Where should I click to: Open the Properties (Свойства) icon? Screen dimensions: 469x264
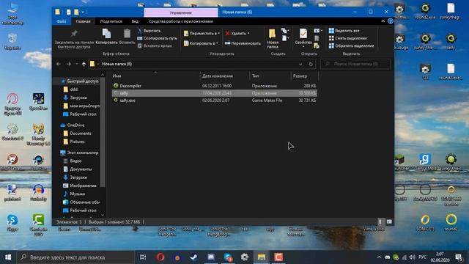(x=303, y=34)
